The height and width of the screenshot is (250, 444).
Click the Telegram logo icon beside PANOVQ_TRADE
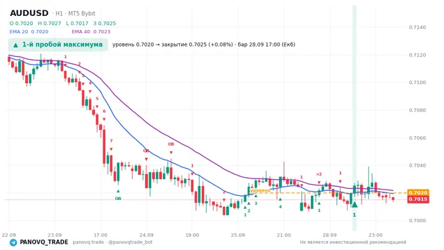click(13, 242)
